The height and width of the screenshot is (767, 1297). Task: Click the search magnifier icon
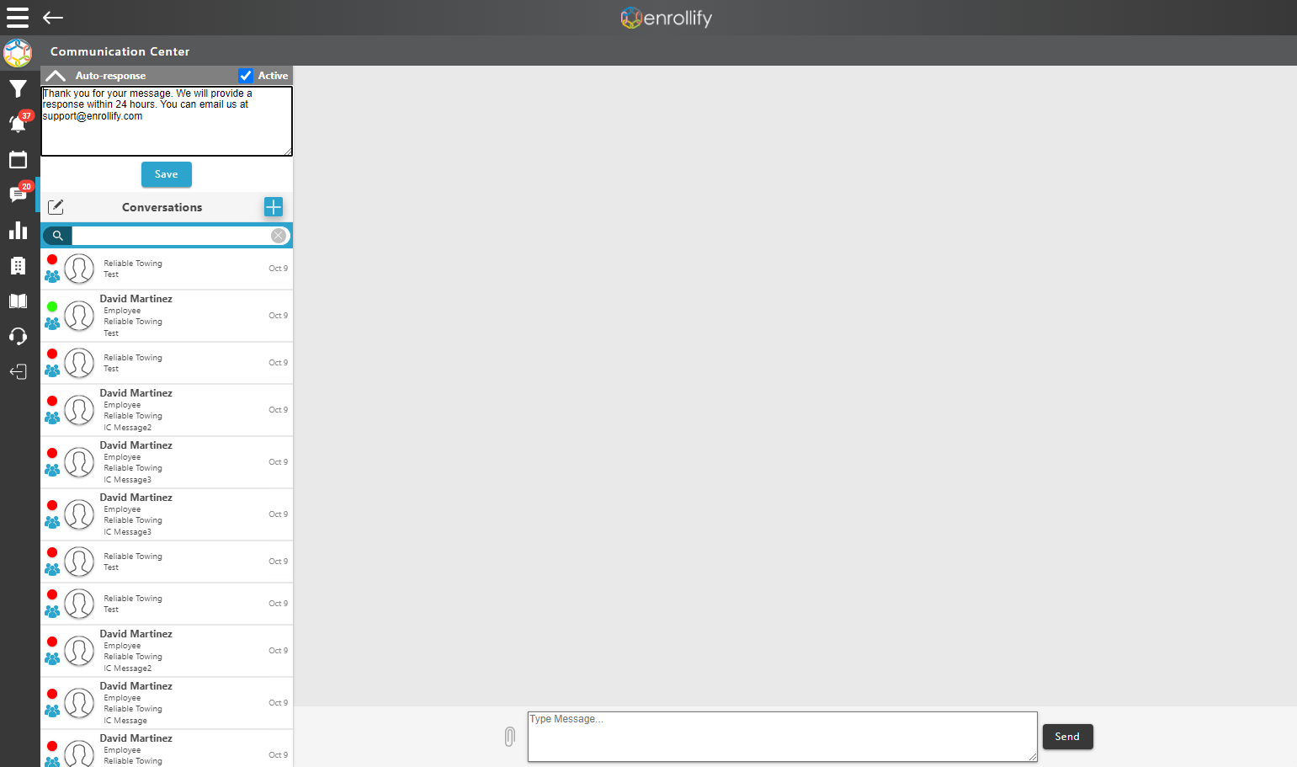point(57,236)
